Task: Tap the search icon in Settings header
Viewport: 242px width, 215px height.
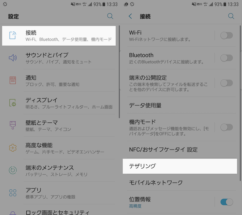Action: pyautogui.click(x=110, y=16)
